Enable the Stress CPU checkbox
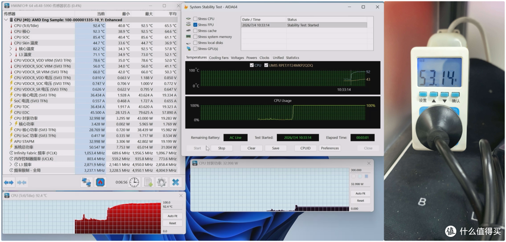506x242 pixels. pyautogui.click(x=195, y=19)
